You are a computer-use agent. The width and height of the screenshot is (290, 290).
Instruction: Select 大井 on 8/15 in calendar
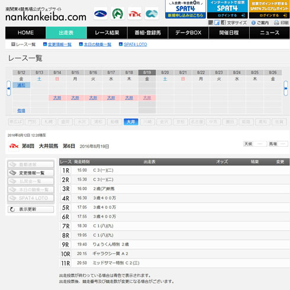pyautogui.click(x=75, y=98)
